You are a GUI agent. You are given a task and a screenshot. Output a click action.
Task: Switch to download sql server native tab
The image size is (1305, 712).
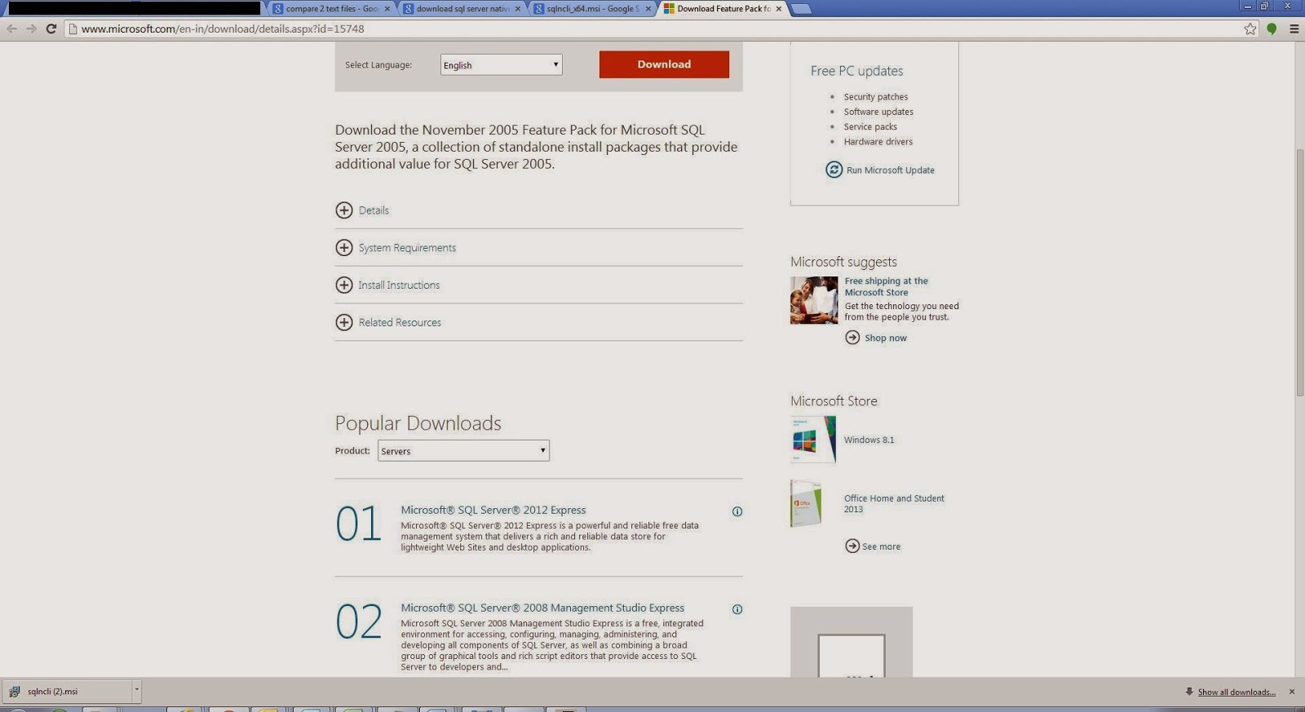click(462, 9)
